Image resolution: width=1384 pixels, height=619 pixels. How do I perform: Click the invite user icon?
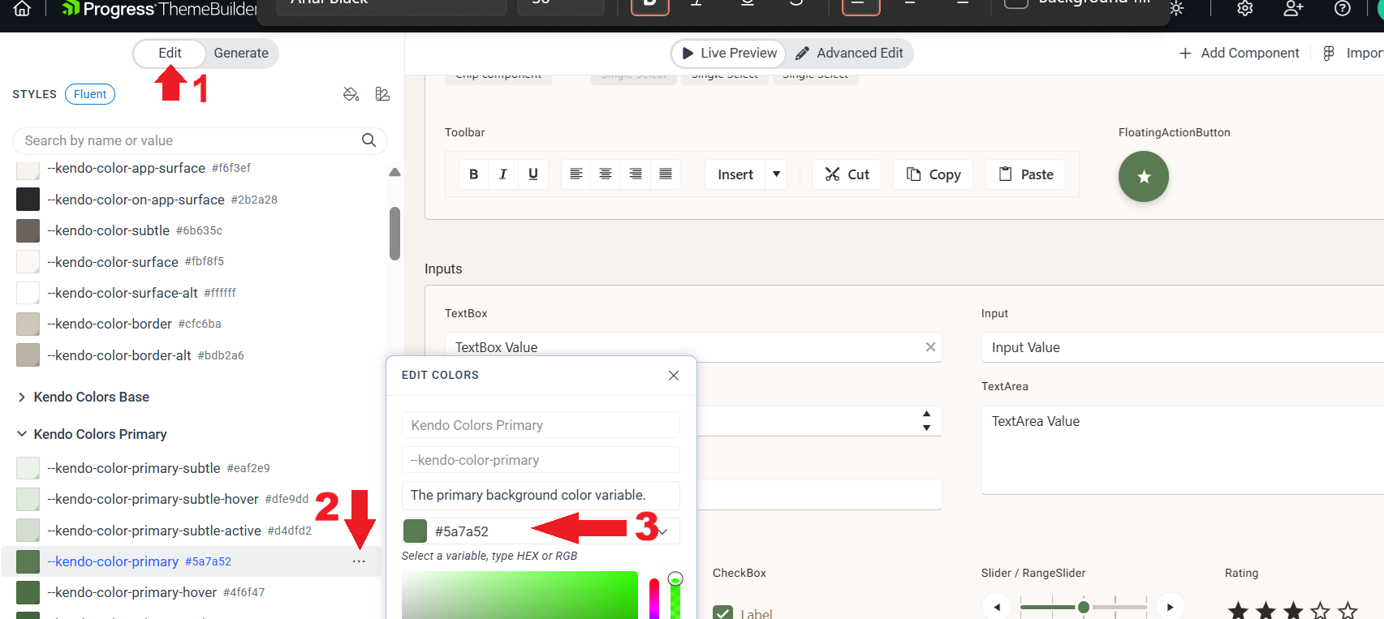click(x=1293, y=9)
